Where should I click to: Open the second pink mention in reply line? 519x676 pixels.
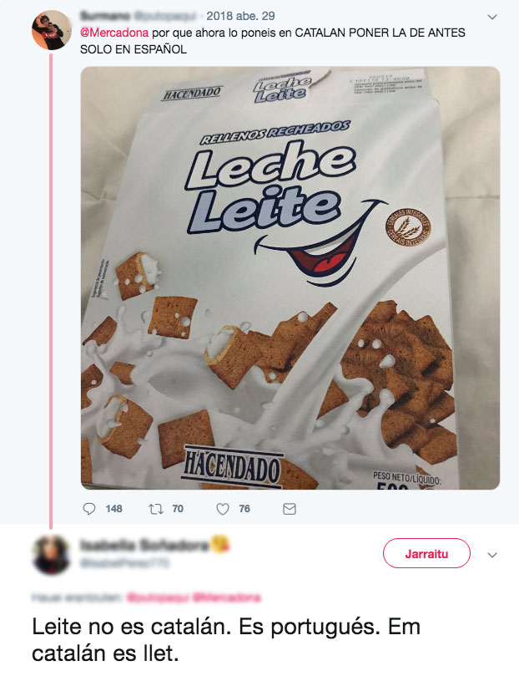pyautogui.click(x=226, y=597)
